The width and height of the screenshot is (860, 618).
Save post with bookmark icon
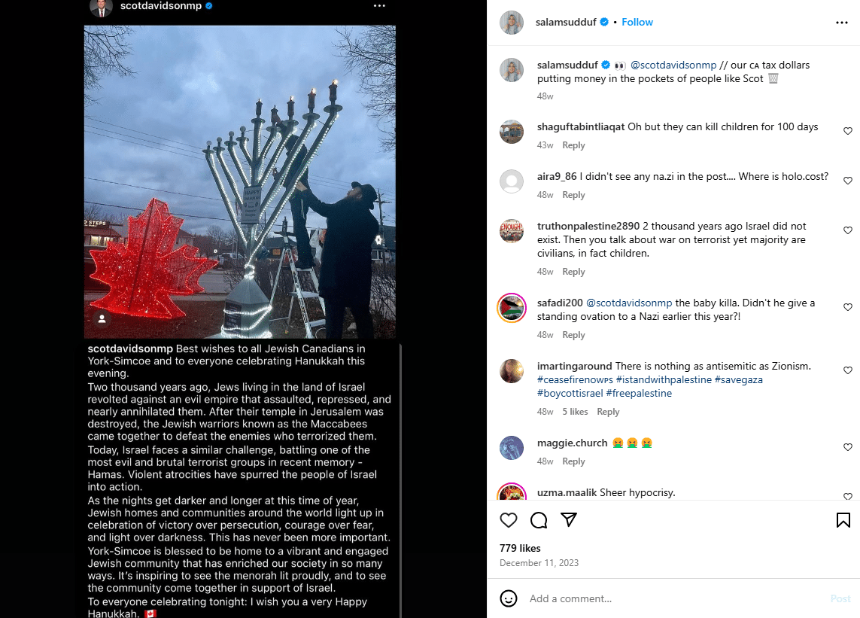[x=843, y=519]
